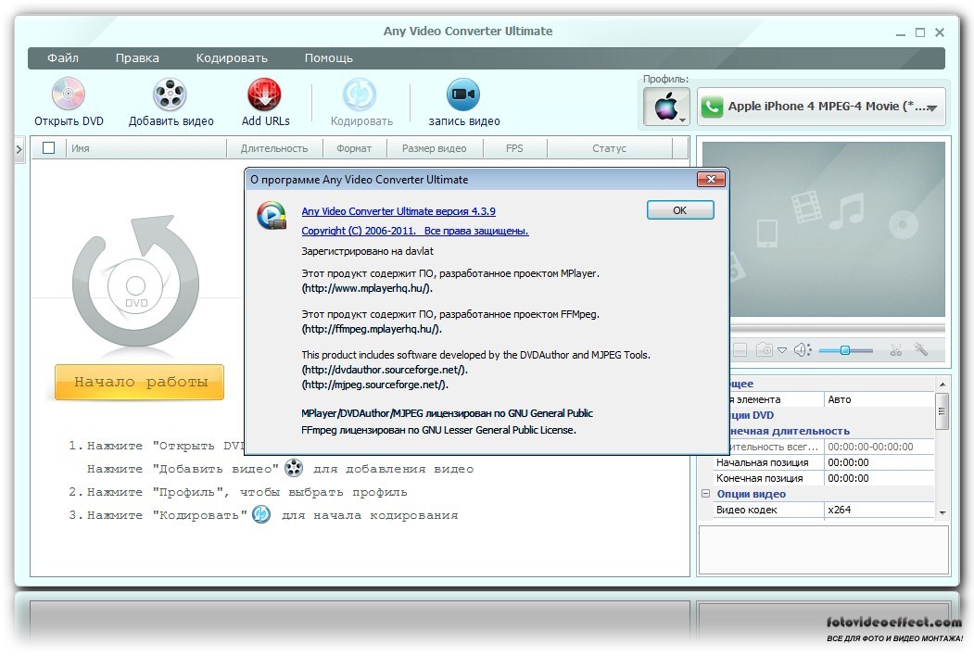Click the Длительность column header

pyautogui.click(x=274, y=148)
